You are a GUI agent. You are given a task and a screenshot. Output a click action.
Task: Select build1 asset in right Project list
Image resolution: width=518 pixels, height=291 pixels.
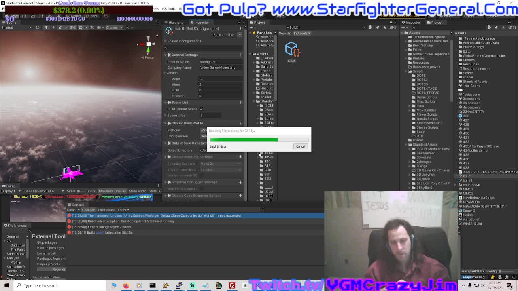467,176
